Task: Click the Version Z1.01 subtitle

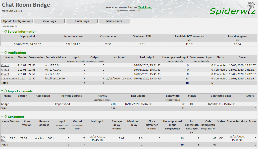Action: [x=12, y=11]
